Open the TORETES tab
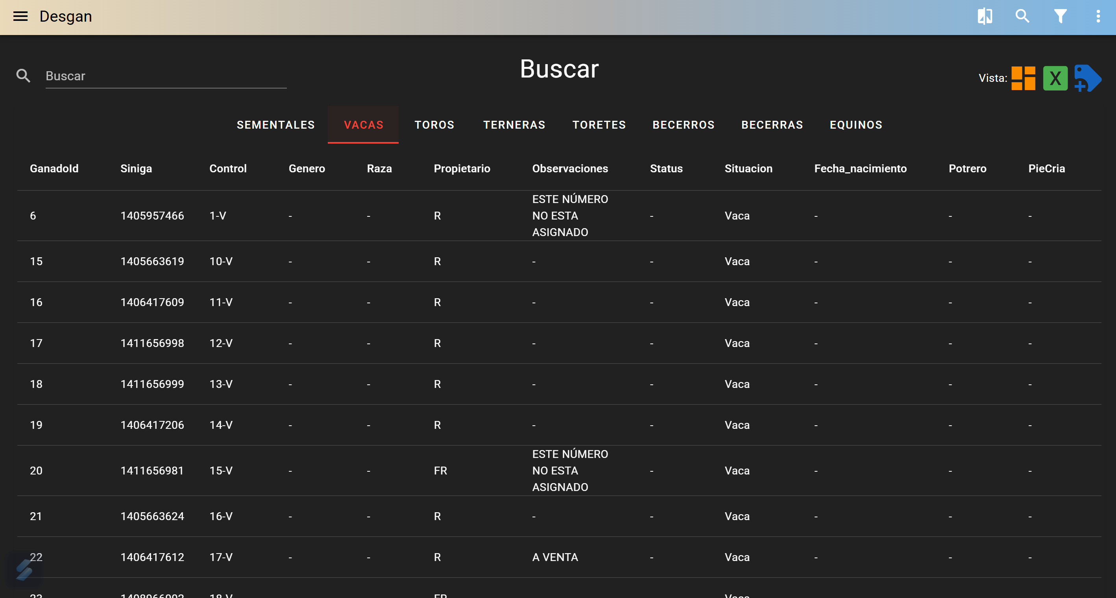Screen dimensions: 1116x598 (599, 125)
